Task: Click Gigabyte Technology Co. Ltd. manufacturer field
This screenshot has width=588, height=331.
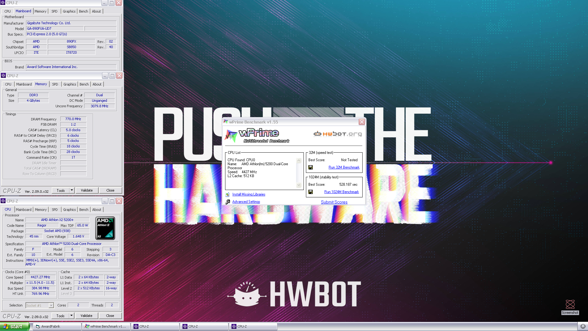Action: point(71,23)
